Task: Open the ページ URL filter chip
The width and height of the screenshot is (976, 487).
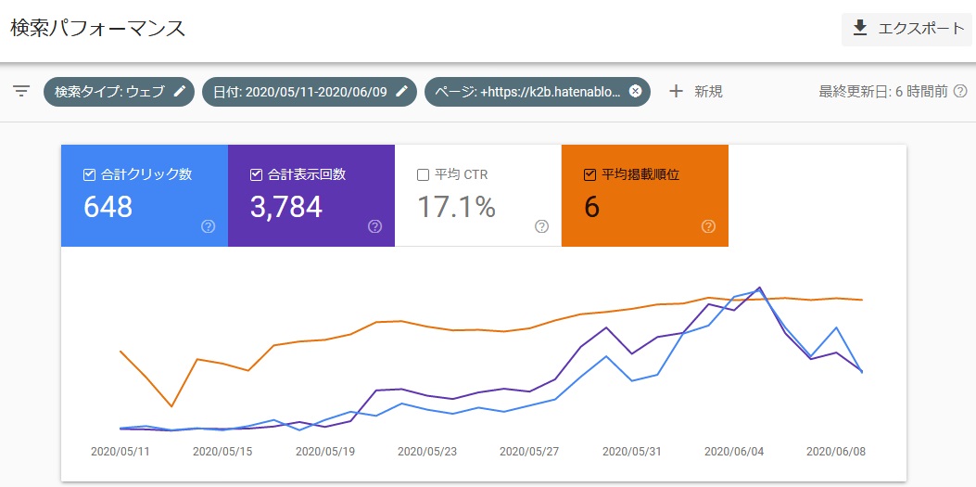Action: point(538,92)
